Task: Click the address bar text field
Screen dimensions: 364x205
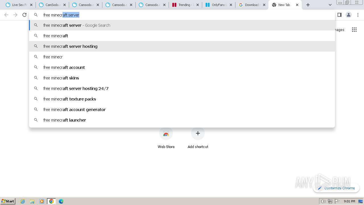Action: coord(182,15)
